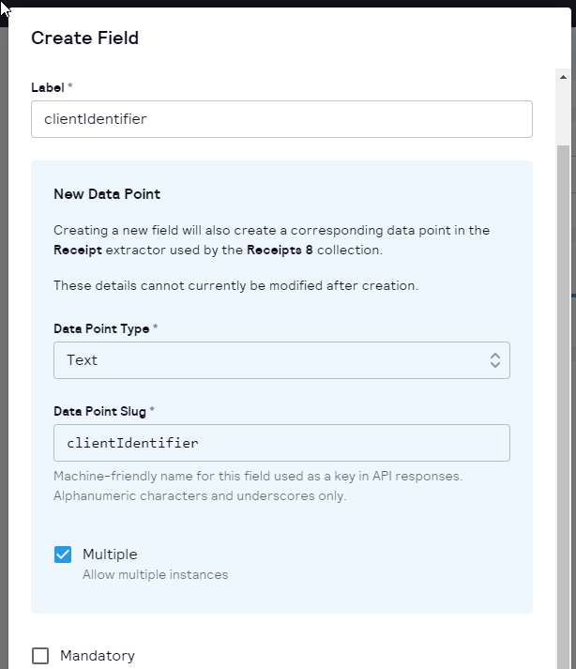The image size is (576, 669).
Task: Click the 'Machine-friendly name' slug hint text
Action: 258,477
